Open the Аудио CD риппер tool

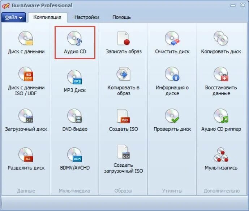pyautogui.click(x=221, y=120)
